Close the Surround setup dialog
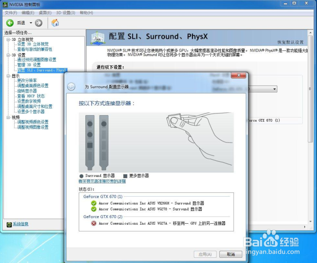 click(238, 75)
